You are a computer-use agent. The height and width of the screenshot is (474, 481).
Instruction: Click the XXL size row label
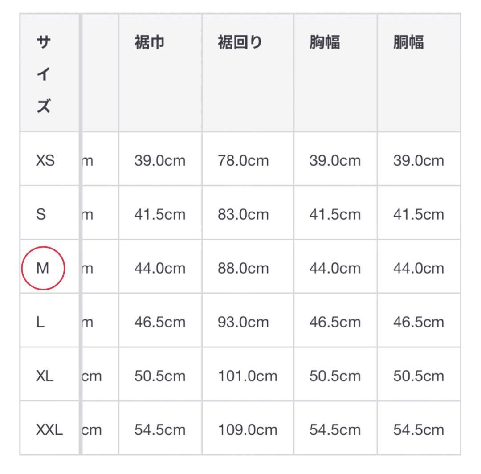point(49,429)
